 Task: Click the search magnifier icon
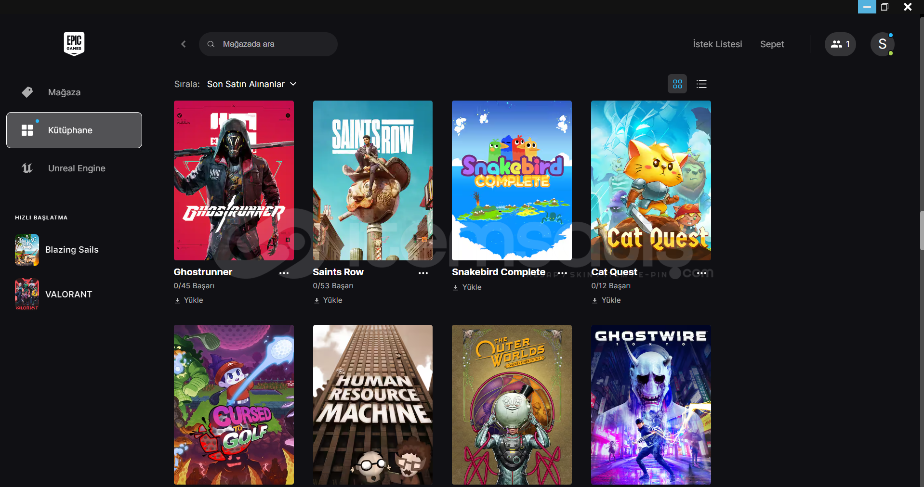[x=211, y=44]
